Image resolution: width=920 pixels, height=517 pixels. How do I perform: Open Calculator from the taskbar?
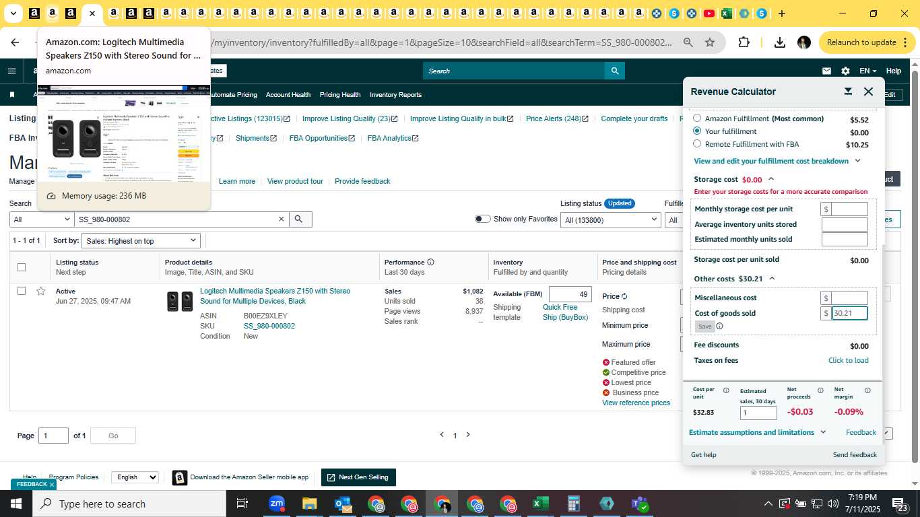point(574,504)
